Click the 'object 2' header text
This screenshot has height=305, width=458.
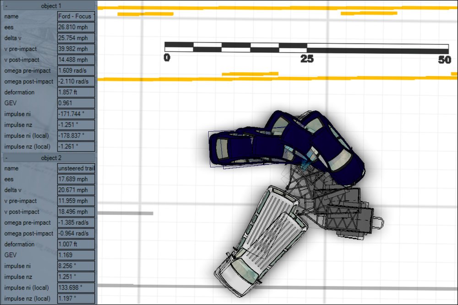pos(51,158)
